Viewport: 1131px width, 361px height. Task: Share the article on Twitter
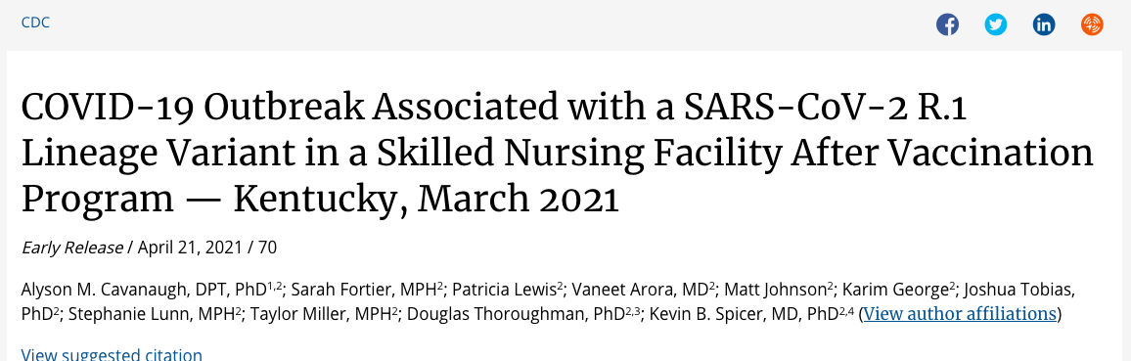[x=995, y=24]
